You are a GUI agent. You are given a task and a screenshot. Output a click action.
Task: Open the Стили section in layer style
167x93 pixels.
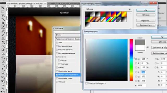(x=68, y=35)
